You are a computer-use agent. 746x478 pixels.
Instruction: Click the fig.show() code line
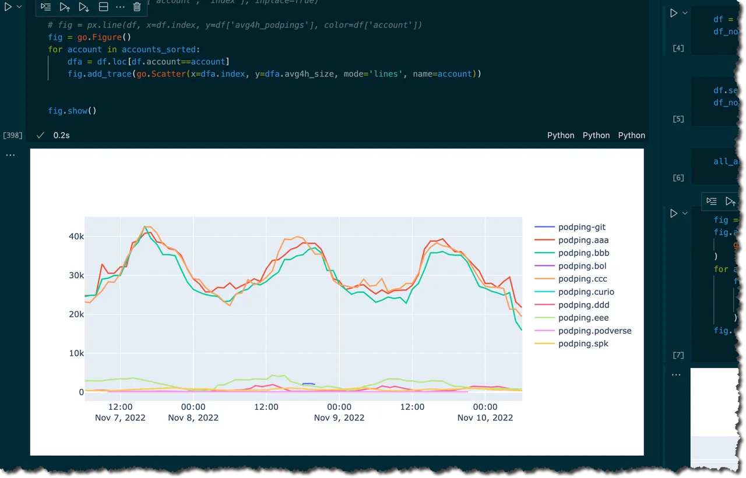pyautogui.click(x=72, y=111)
